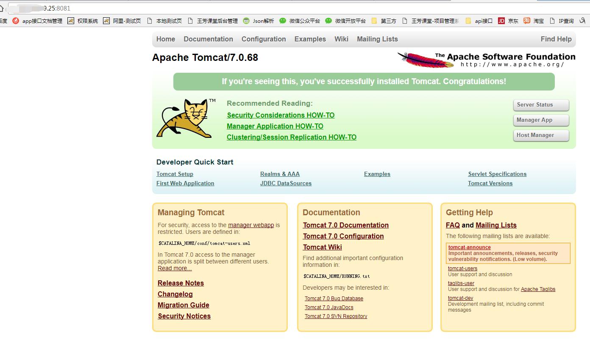Image resolution: width=590 pixels, height=340 pixels.
Task: Open the Migration Guide link
Action: click(184, 305)
